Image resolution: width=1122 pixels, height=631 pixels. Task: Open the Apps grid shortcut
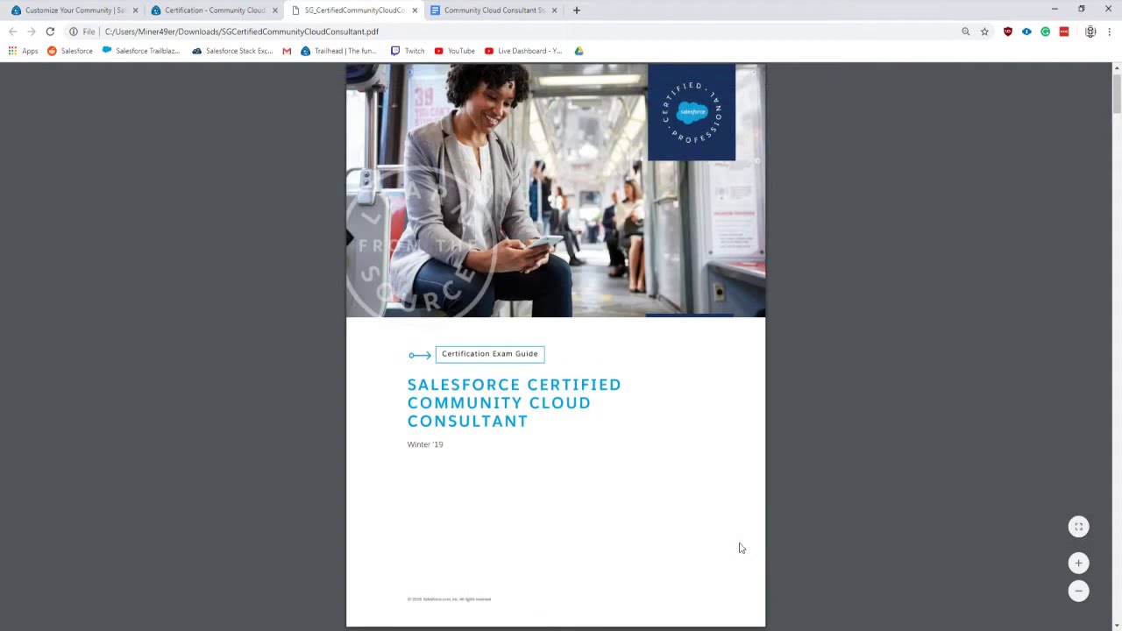(23, 51)
